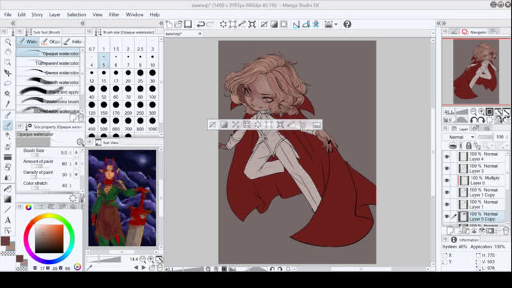512x288 pixels.
Task: Select the Oil paint sub tool tab
Action: (x=51, y=42)
